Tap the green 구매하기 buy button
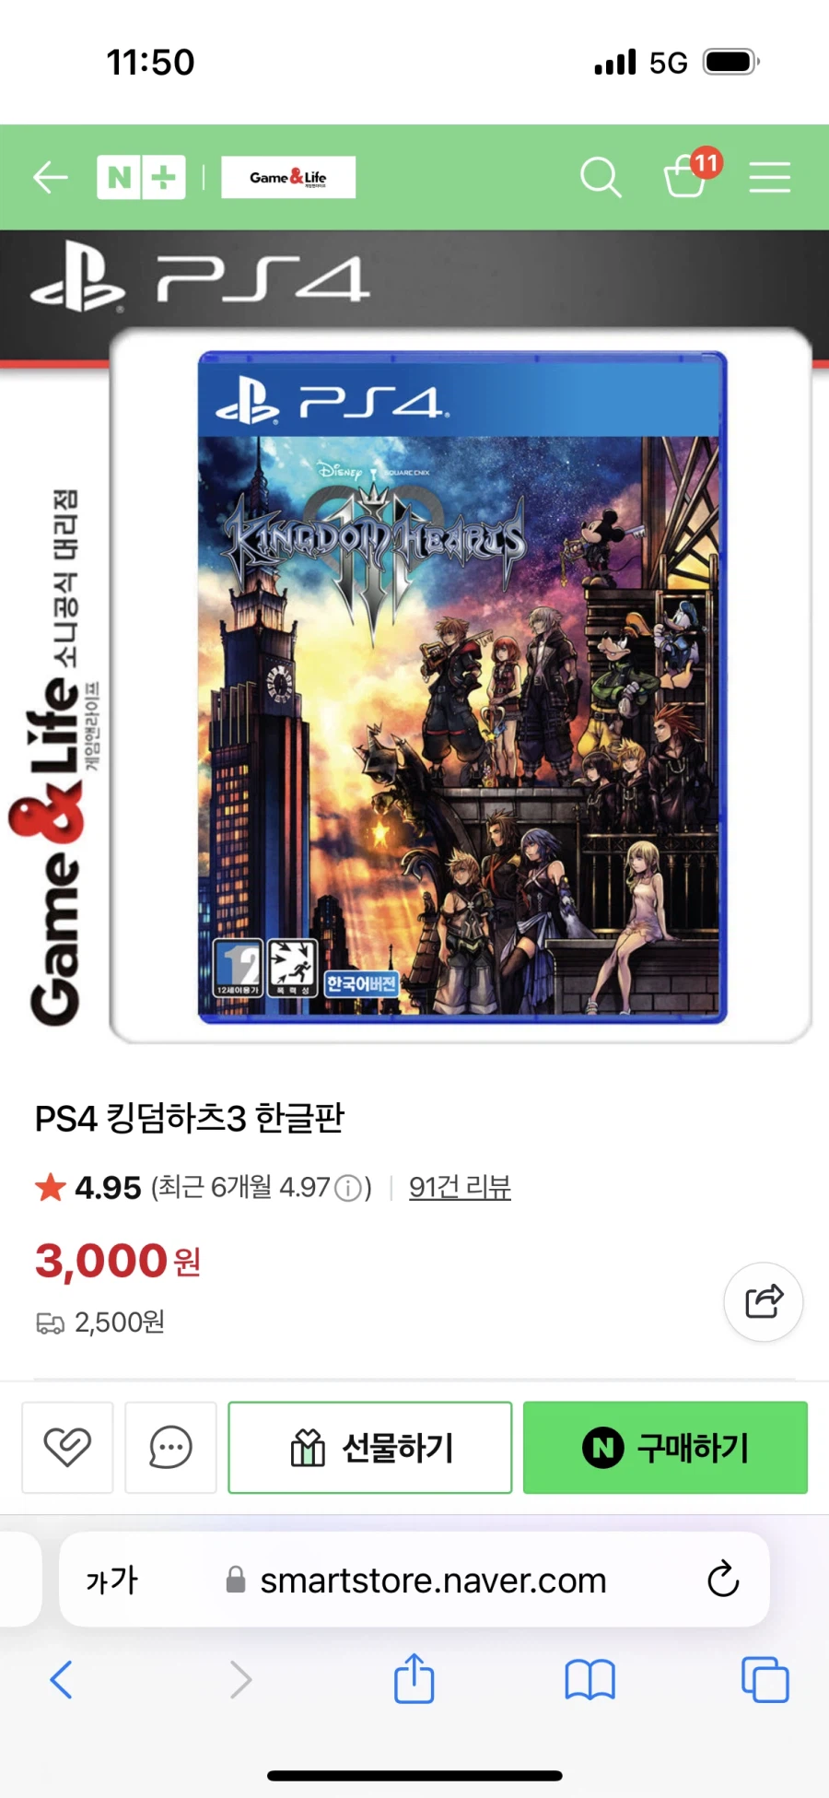 click(x=665, y=1447)
